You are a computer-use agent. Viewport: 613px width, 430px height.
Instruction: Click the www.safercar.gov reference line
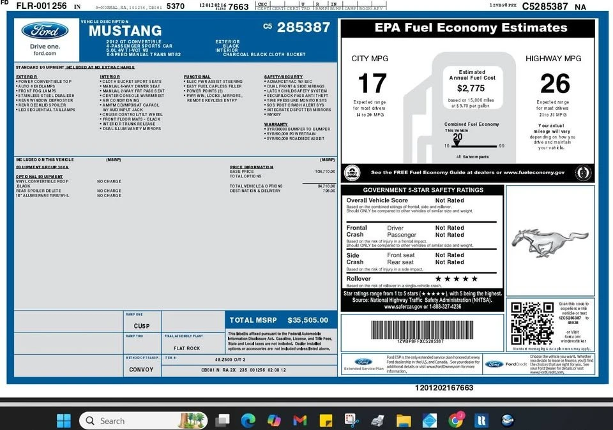(x=423, y=307)
